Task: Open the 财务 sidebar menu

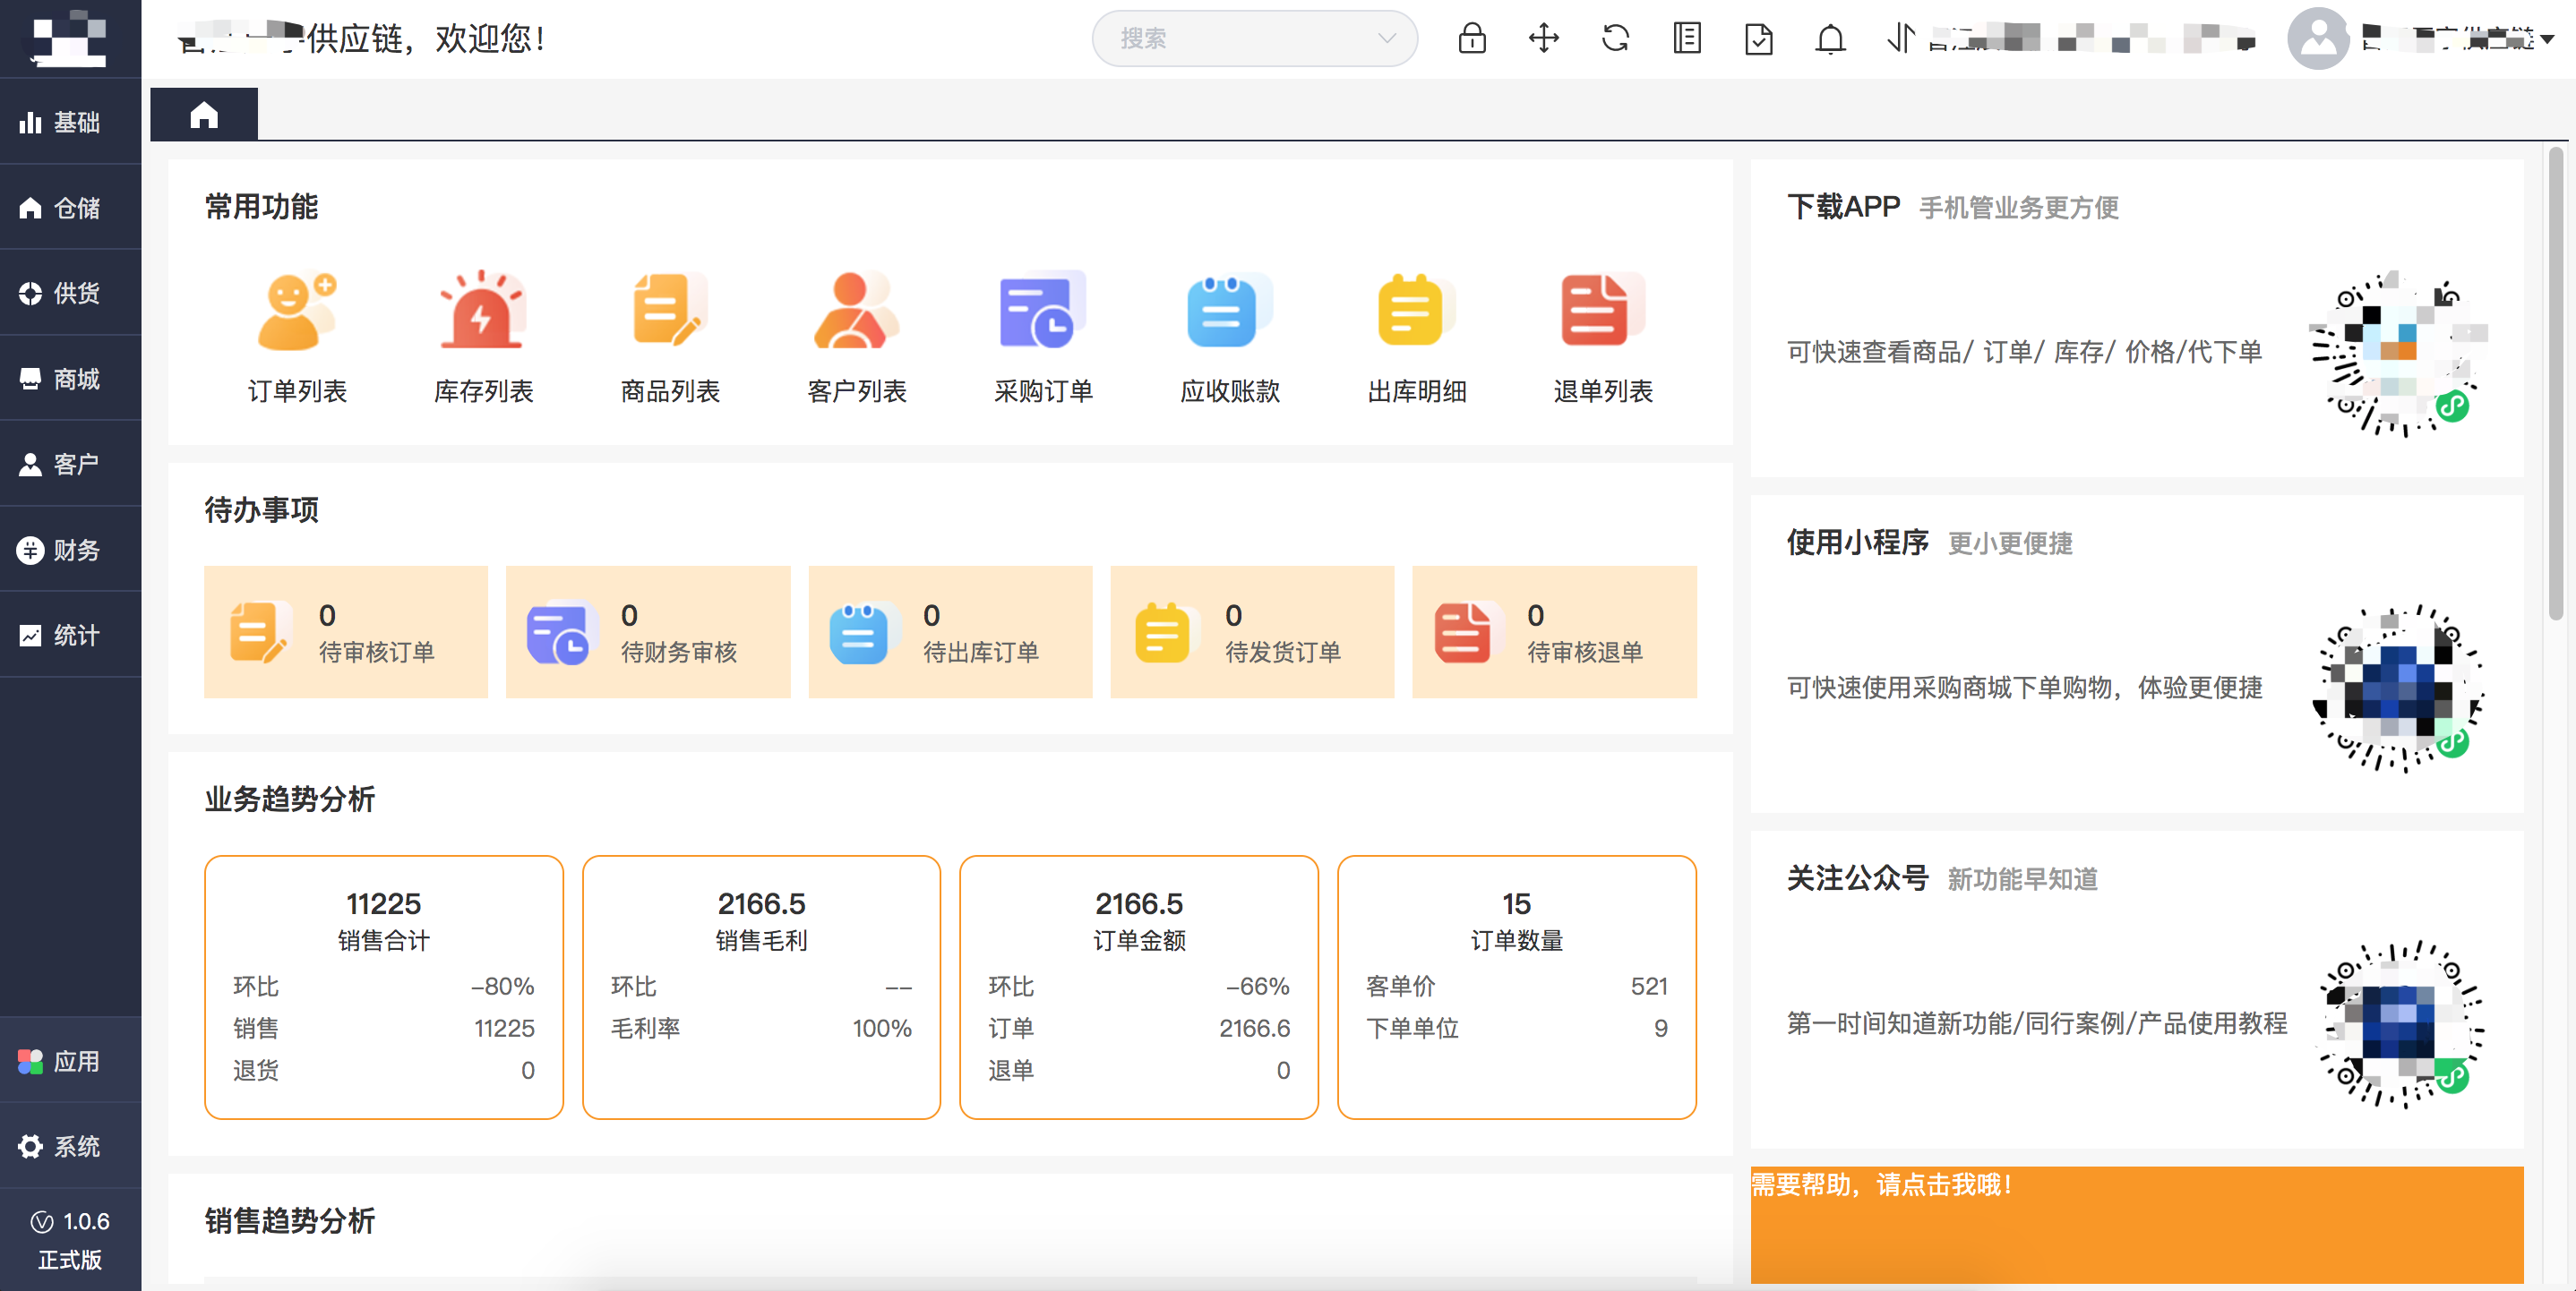Action: 71,550
